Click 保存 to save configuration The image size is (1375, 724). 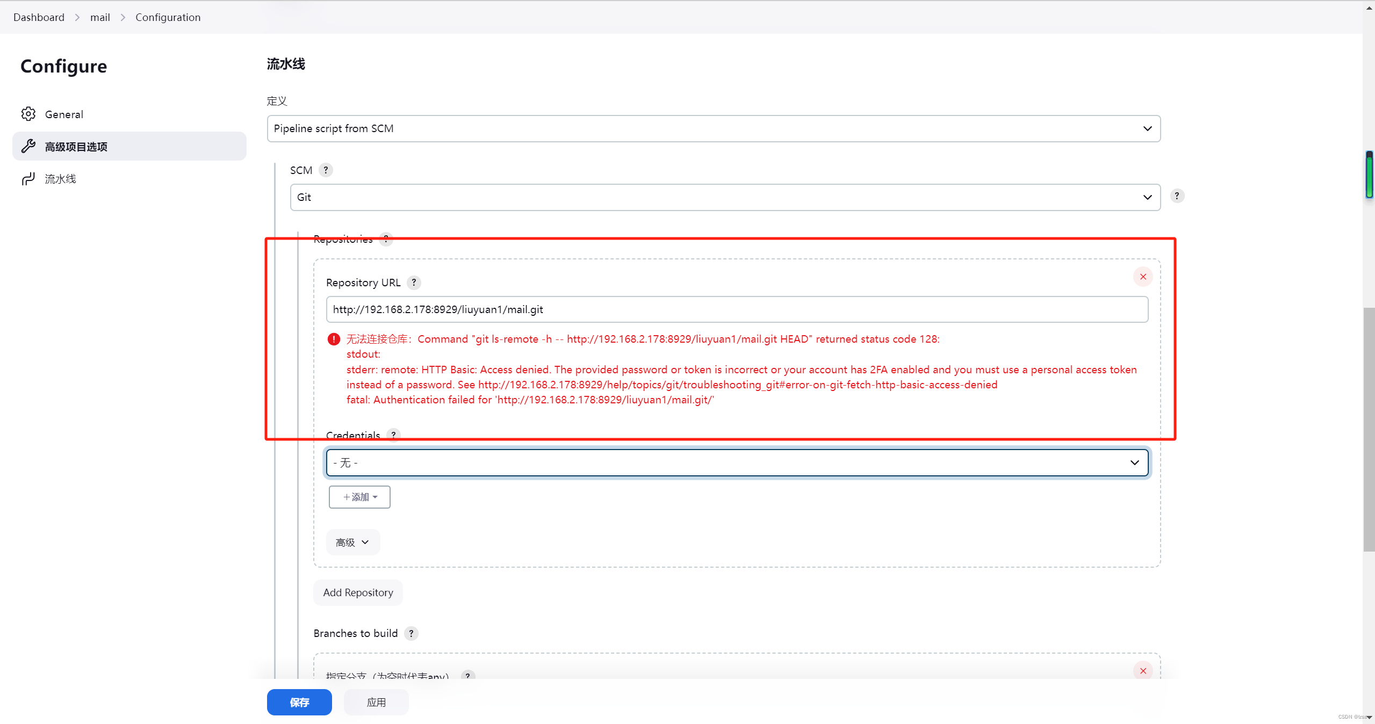click(x=298, y=702)
